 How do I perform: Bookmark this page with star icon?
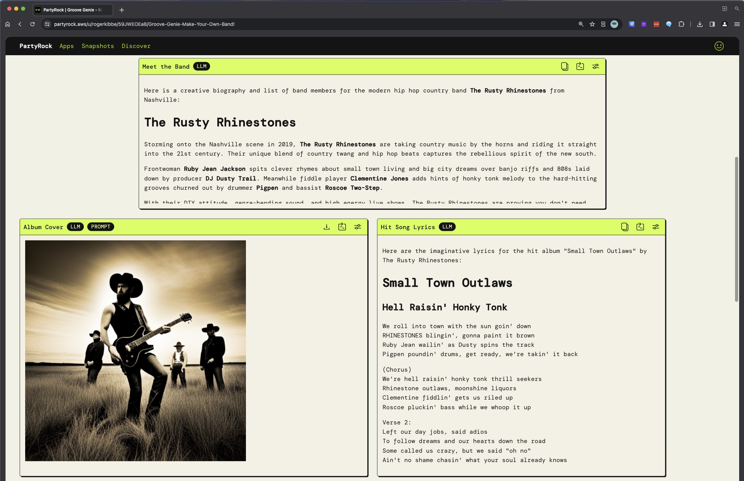pos(592,24)
